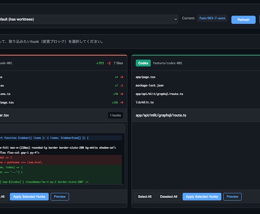Click Select All in the Codex panel
Viewport: 260px width, 214px height.
[x=145, y=197]
